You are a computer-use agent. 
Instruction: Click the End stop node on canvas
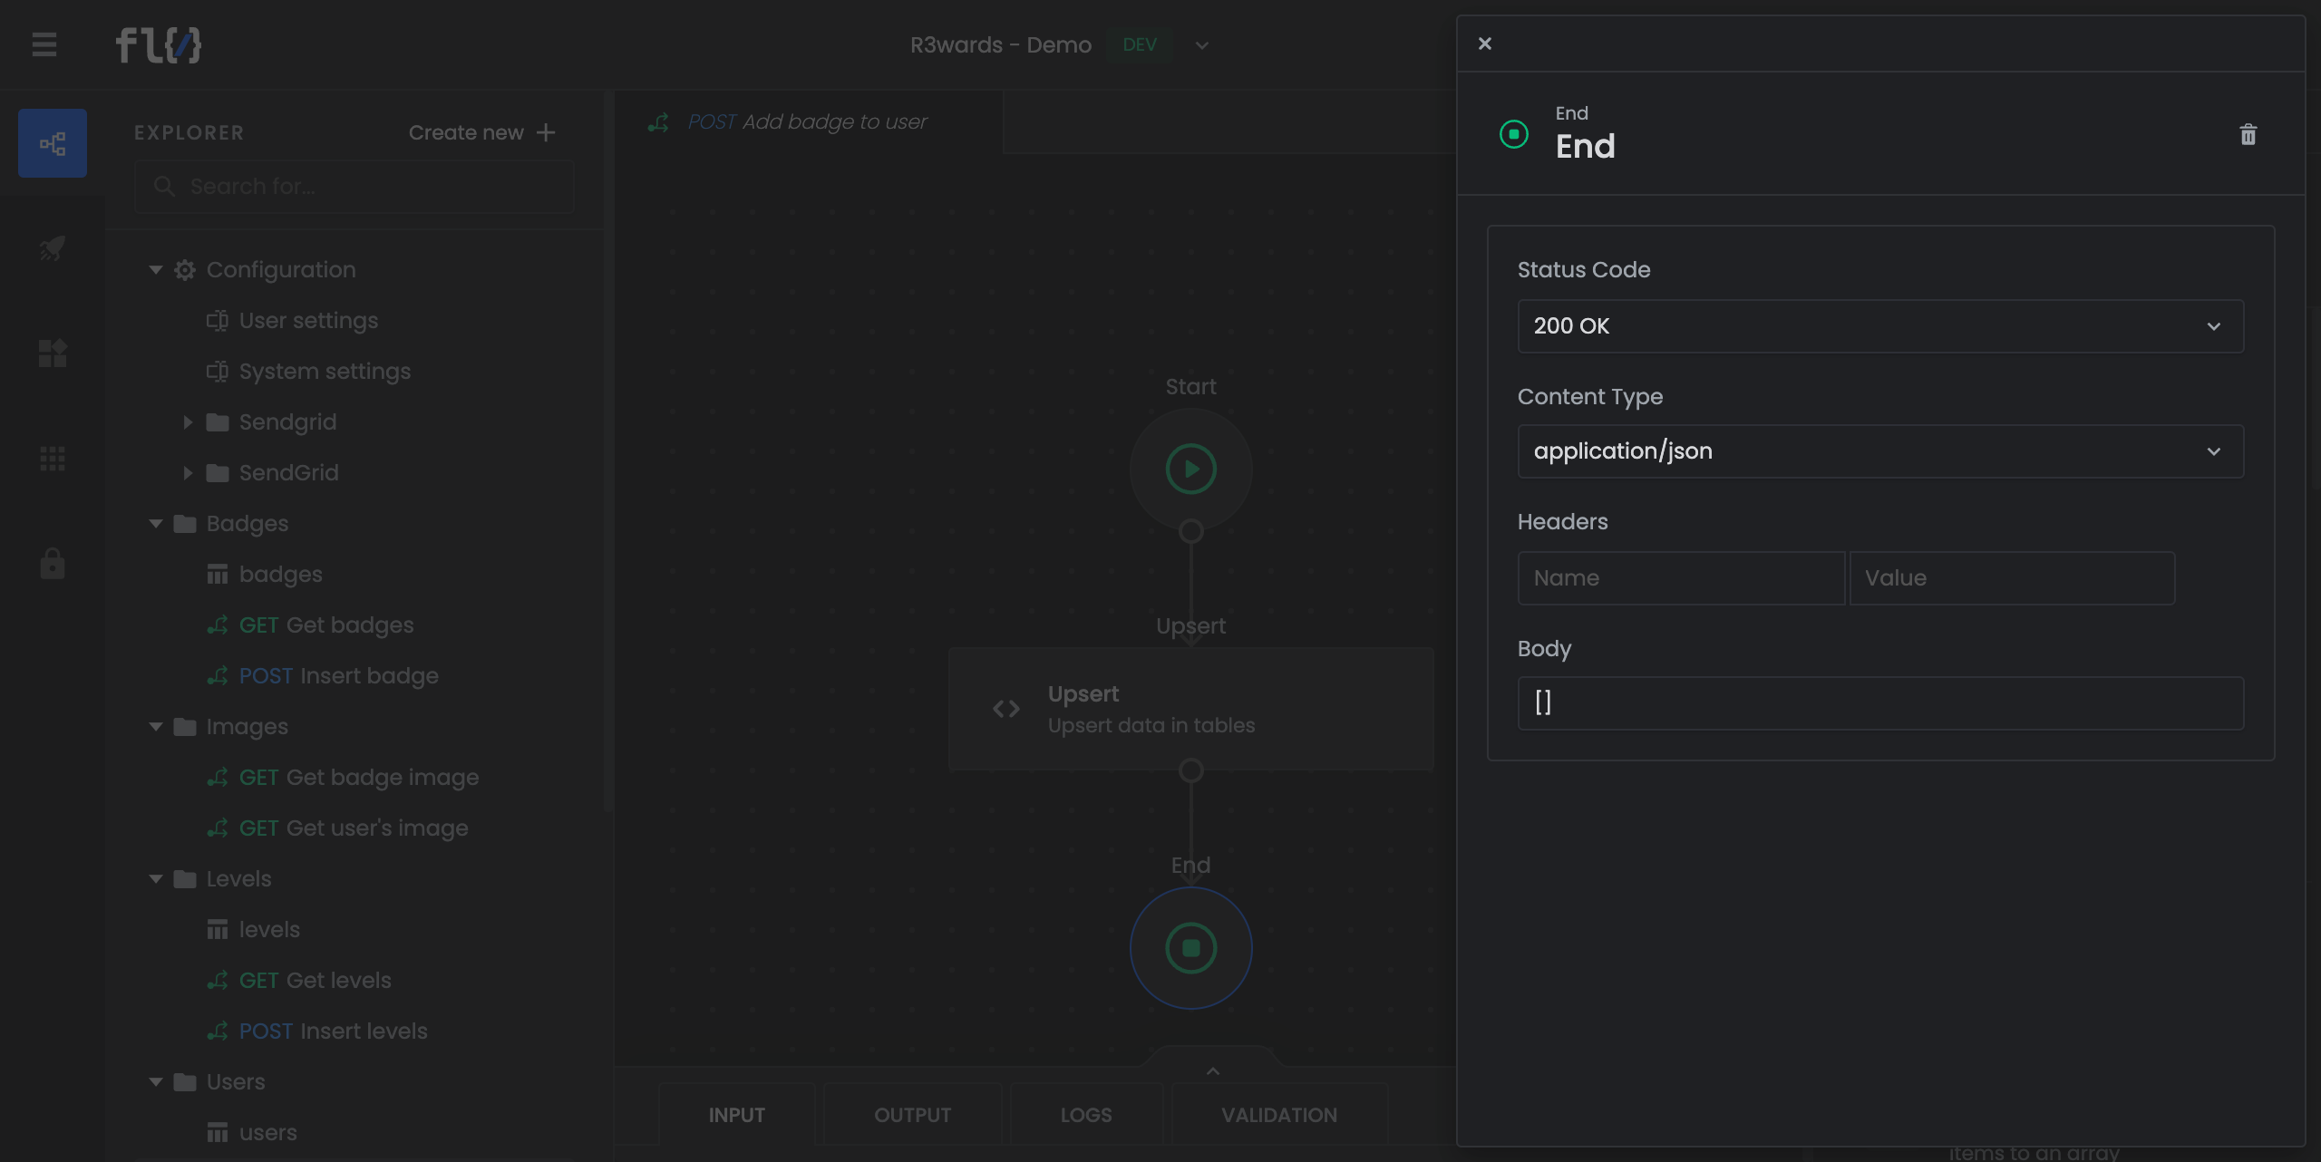click(1190, 947)
